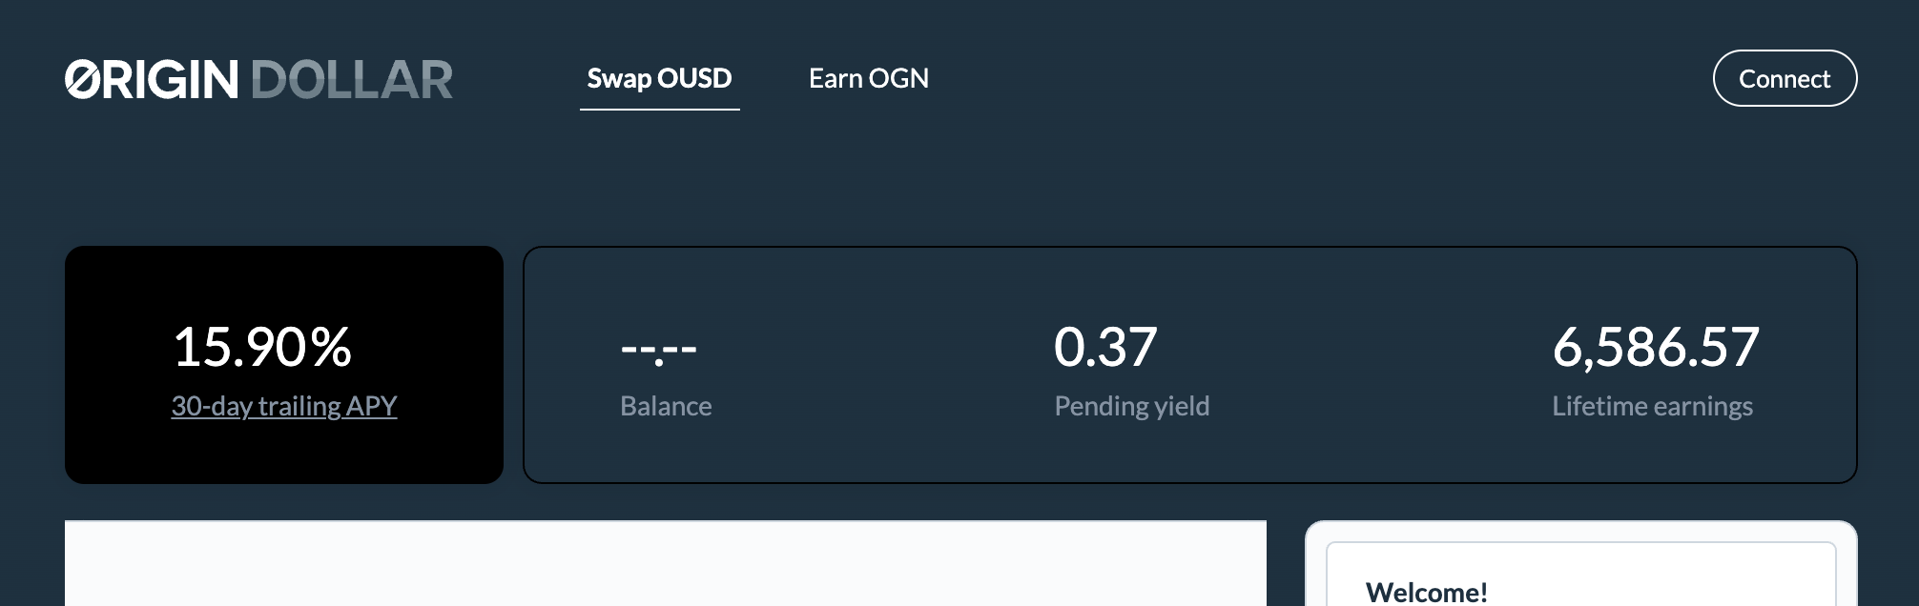The image size is (1919, 606).
Task: Select the black APY card showing 15.90%
Action: 283,363
